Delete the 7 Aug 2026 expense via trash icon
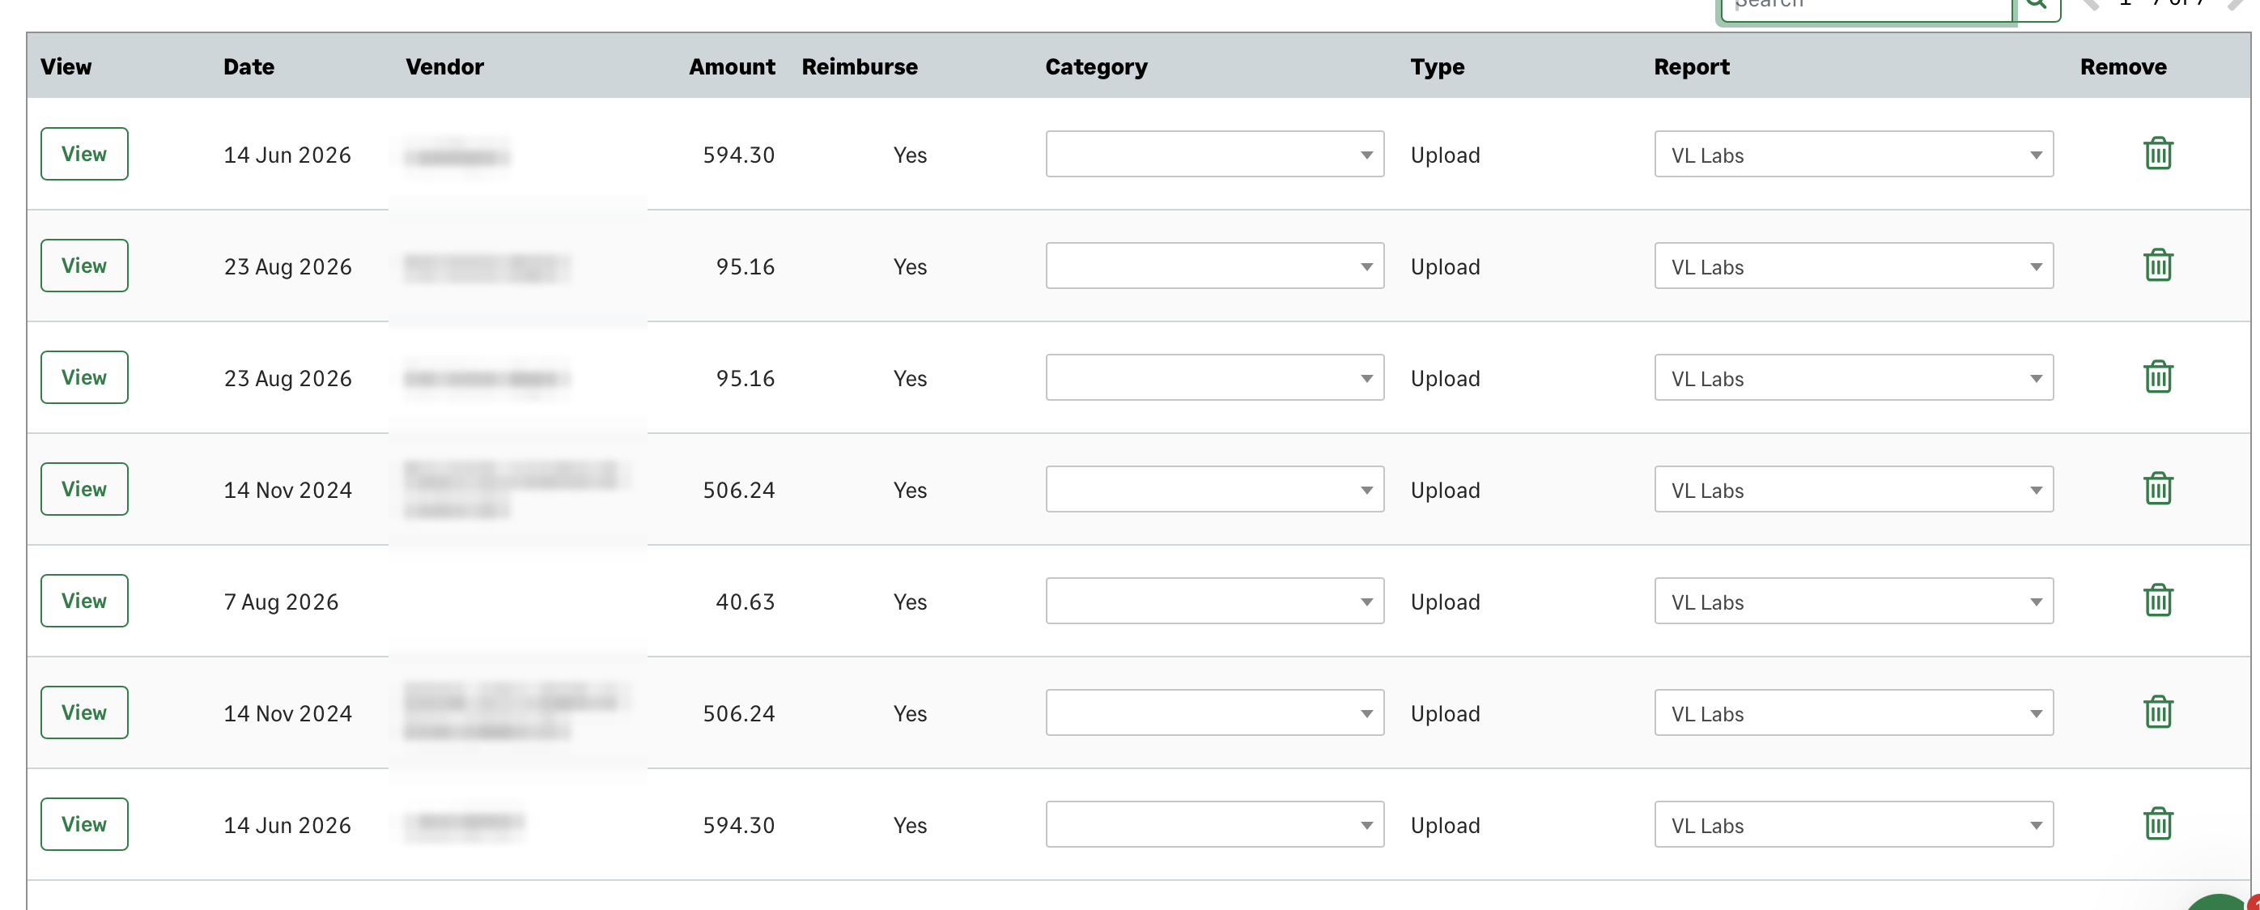Viewport: 2260px width, 910px height. pyautogui.click(x=2157, y=601)
